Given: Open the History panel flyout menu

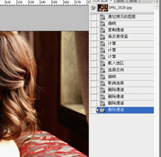Looking at the screenshot, I should [156, 2].
